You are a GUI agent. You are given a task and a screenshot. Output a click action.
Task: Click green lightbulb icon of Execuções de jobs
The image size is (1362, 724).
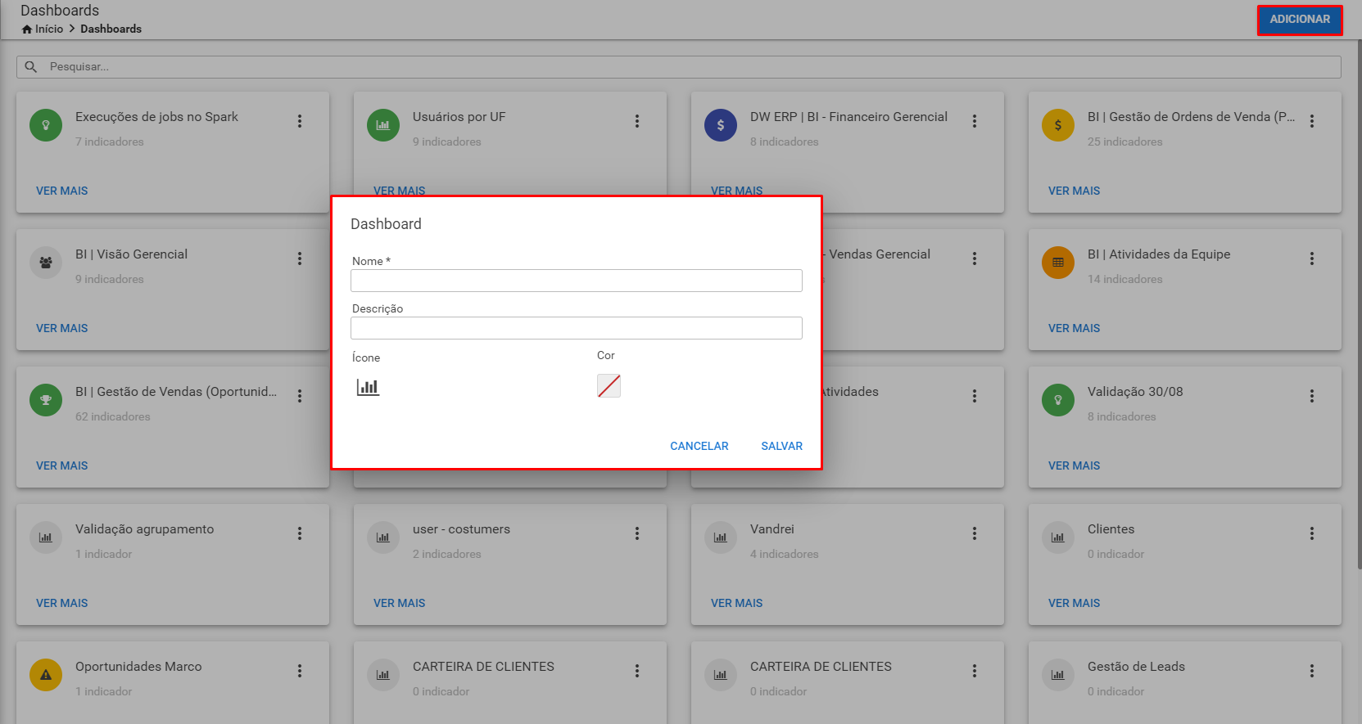pyautogui.click(x=46, y=125)
